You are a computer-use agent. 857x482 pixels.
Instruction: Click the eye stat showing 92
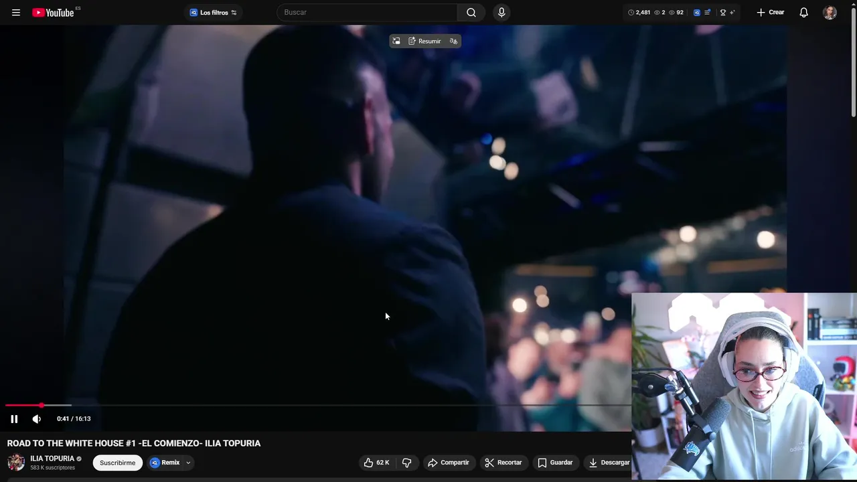(676, 13)
